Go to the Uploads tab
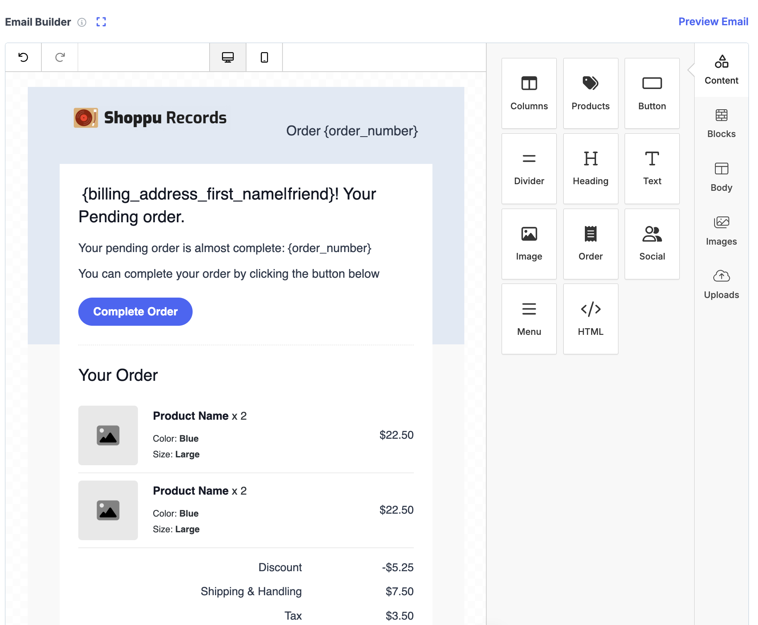This screenshot has width=758, height=625. point(722,284)
